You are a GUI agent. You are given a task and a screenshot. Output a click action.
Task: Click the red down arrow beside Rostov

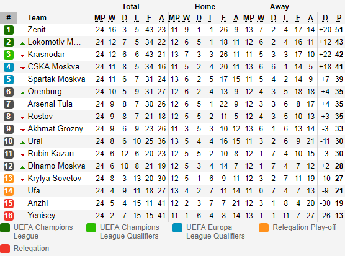pyautogui.click(x=22, y=118)
